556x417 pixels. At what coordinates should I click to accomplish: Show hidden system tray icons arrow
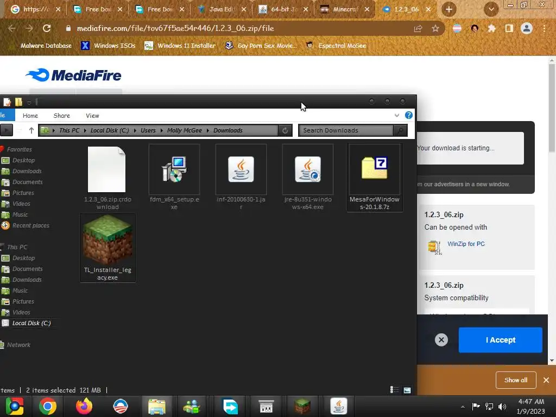(463, 407)
